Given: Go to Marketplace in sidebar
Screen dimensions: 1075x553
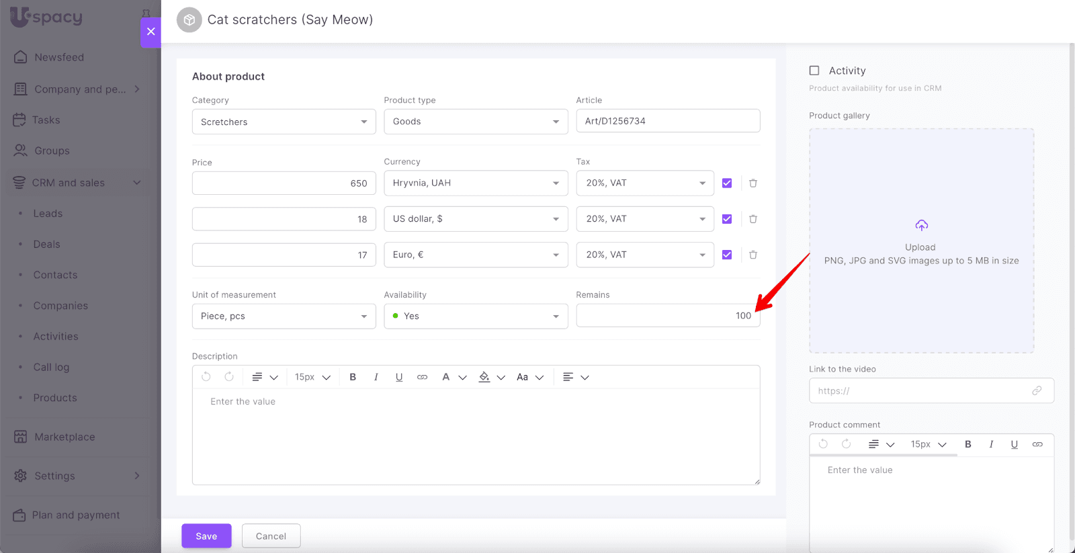Looking at the screenshot, I should [x=64, y=437].
